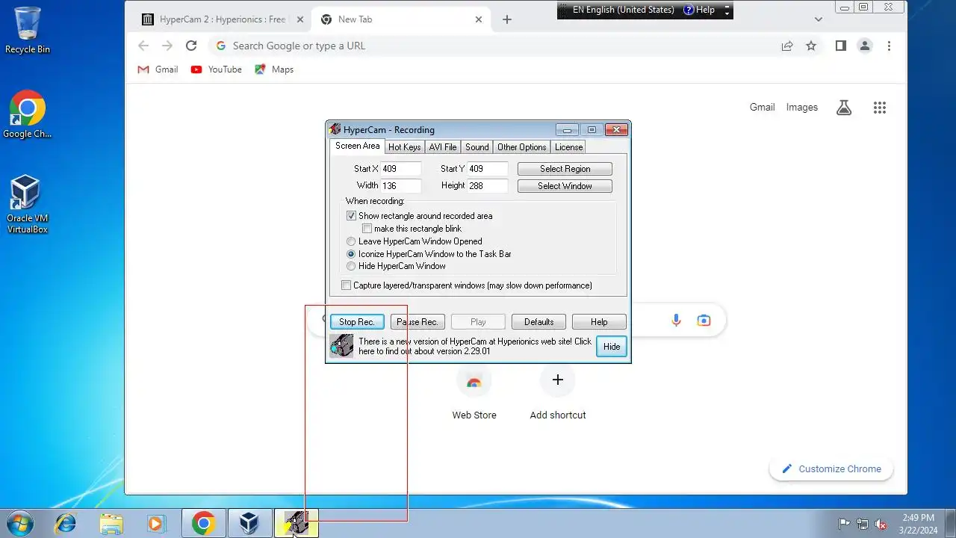Click the HyperCam Defaults button
The height and width of the screenshot is (538, 956).
(x=538, y=322)
